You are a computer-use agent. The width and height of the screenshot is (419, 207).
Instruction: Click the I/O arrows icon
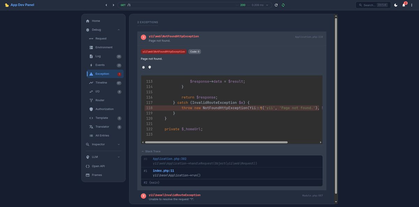pos(91,91)
